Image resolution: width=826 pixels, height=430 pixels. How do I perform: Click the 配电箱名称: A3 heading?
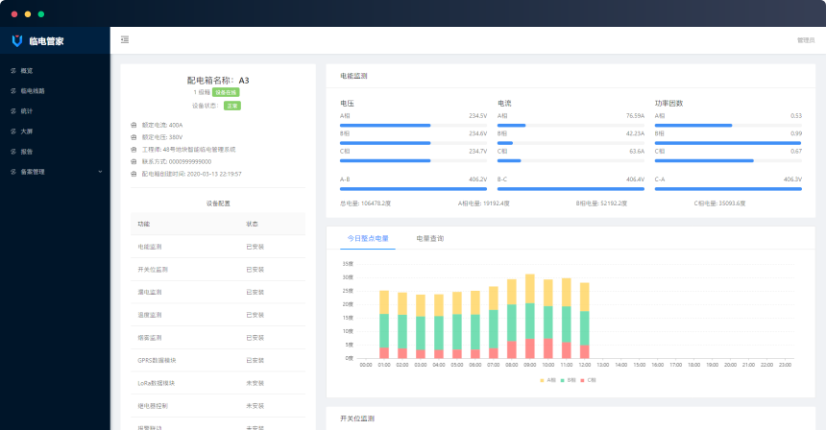[218, 81]
